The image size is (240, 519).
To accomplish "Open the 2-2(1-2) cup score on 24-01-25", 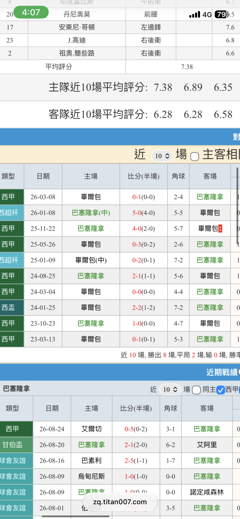I will point(143,308).
